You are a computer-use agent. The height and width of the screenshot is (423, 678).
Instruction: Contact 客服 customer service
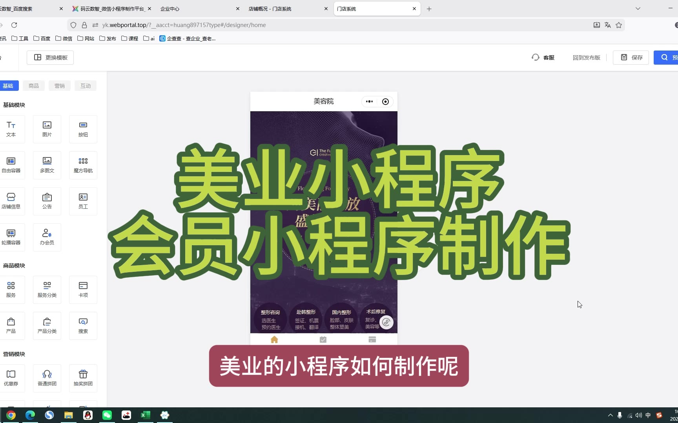(543, 58)
